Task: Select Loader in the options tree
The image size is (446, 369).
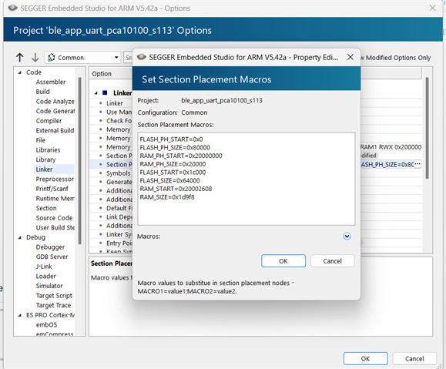Action: coord(45,276)
